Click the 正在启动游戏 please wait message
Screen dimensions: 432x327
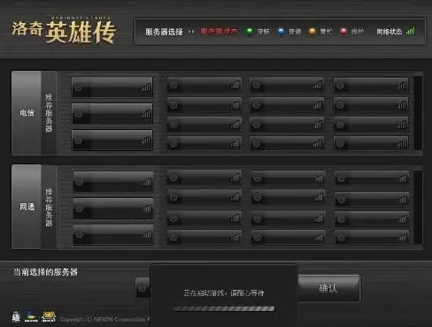coord(224,293)
